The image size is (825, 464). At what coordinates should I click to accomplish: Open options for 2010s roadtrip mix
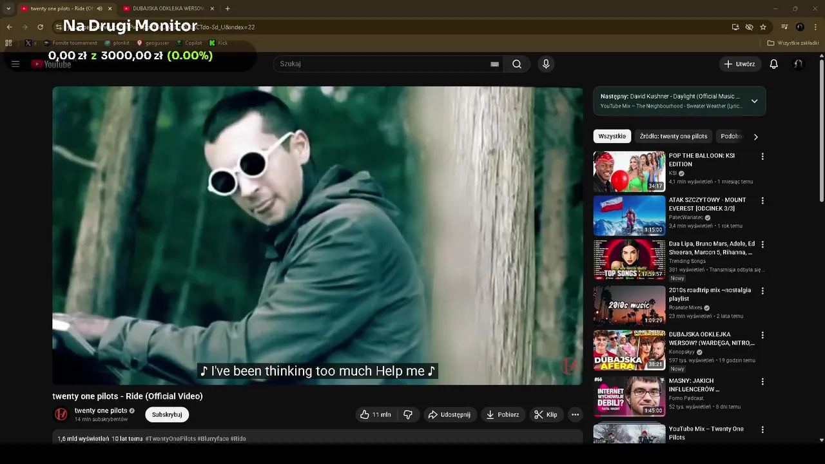(x=762, y=291)
